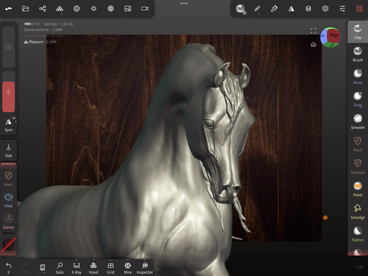
Task: Select the Mask tool in right panel
Action: click(x=358, y=144)
